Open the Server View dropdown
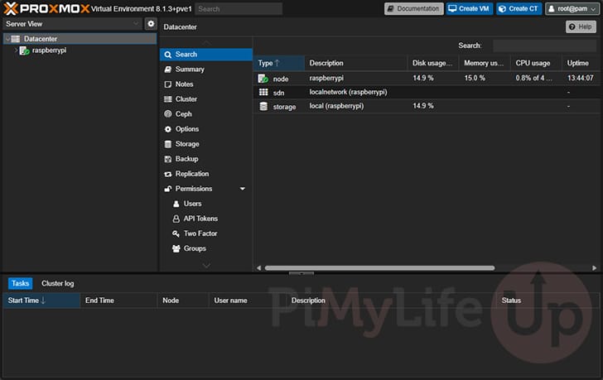The width and height of the screenshot is (603, 380). [x=135, y=24]
